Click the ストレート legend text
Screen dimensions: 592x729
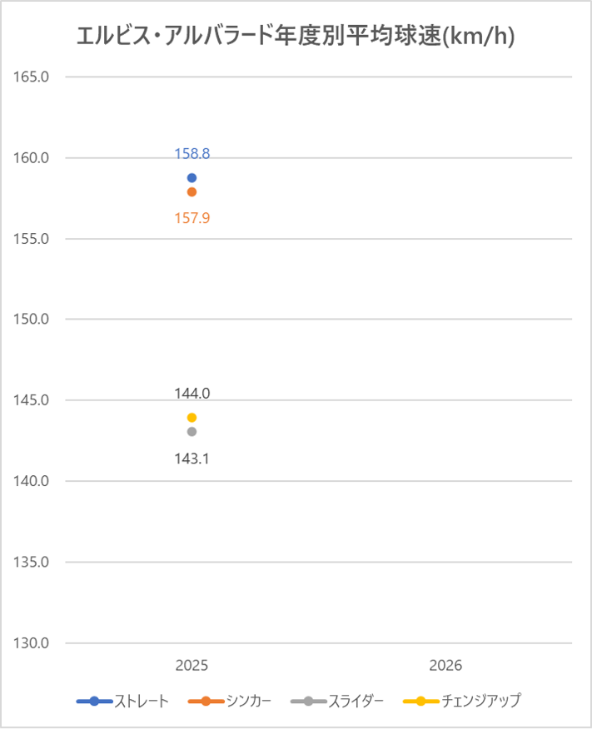pyautogui.click(x=142, y=702)
